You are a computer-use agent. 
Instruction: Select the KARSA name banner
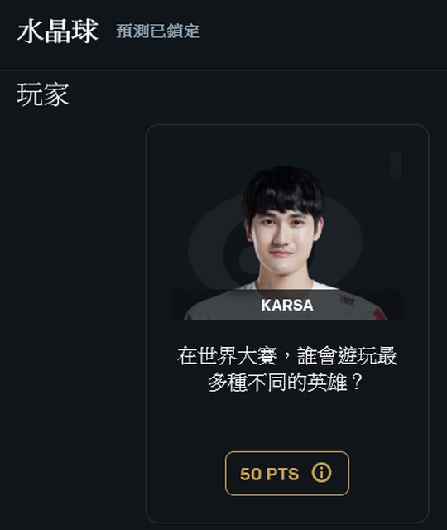tap(287, 305)
